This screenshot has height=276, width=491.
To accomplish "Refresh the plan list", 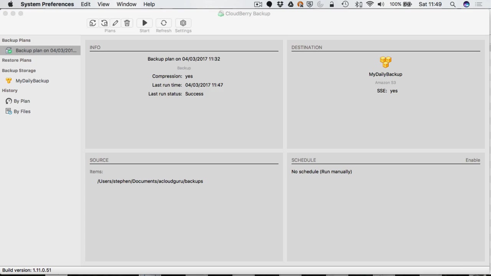I will coord(164,23).
